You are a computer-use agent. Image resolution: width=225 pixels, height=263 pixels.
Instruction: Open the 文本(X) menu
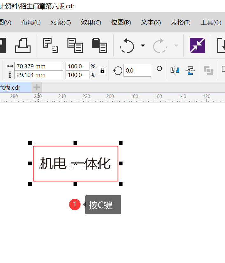(151, 22)
